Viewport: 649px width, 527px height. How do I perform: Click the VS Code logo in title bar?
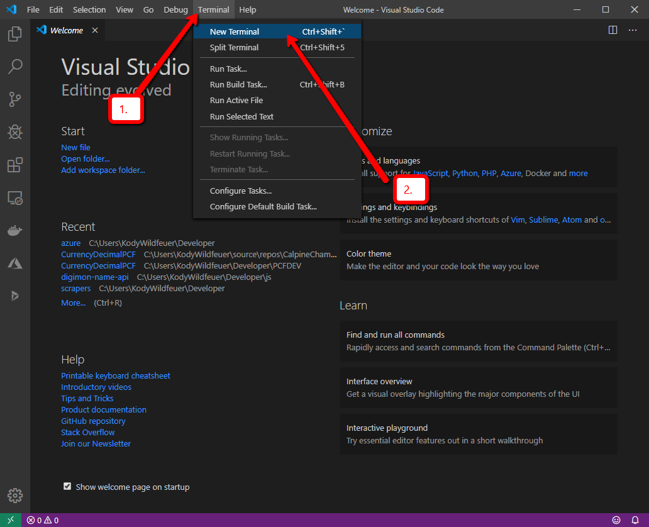(x=11, y=9)
